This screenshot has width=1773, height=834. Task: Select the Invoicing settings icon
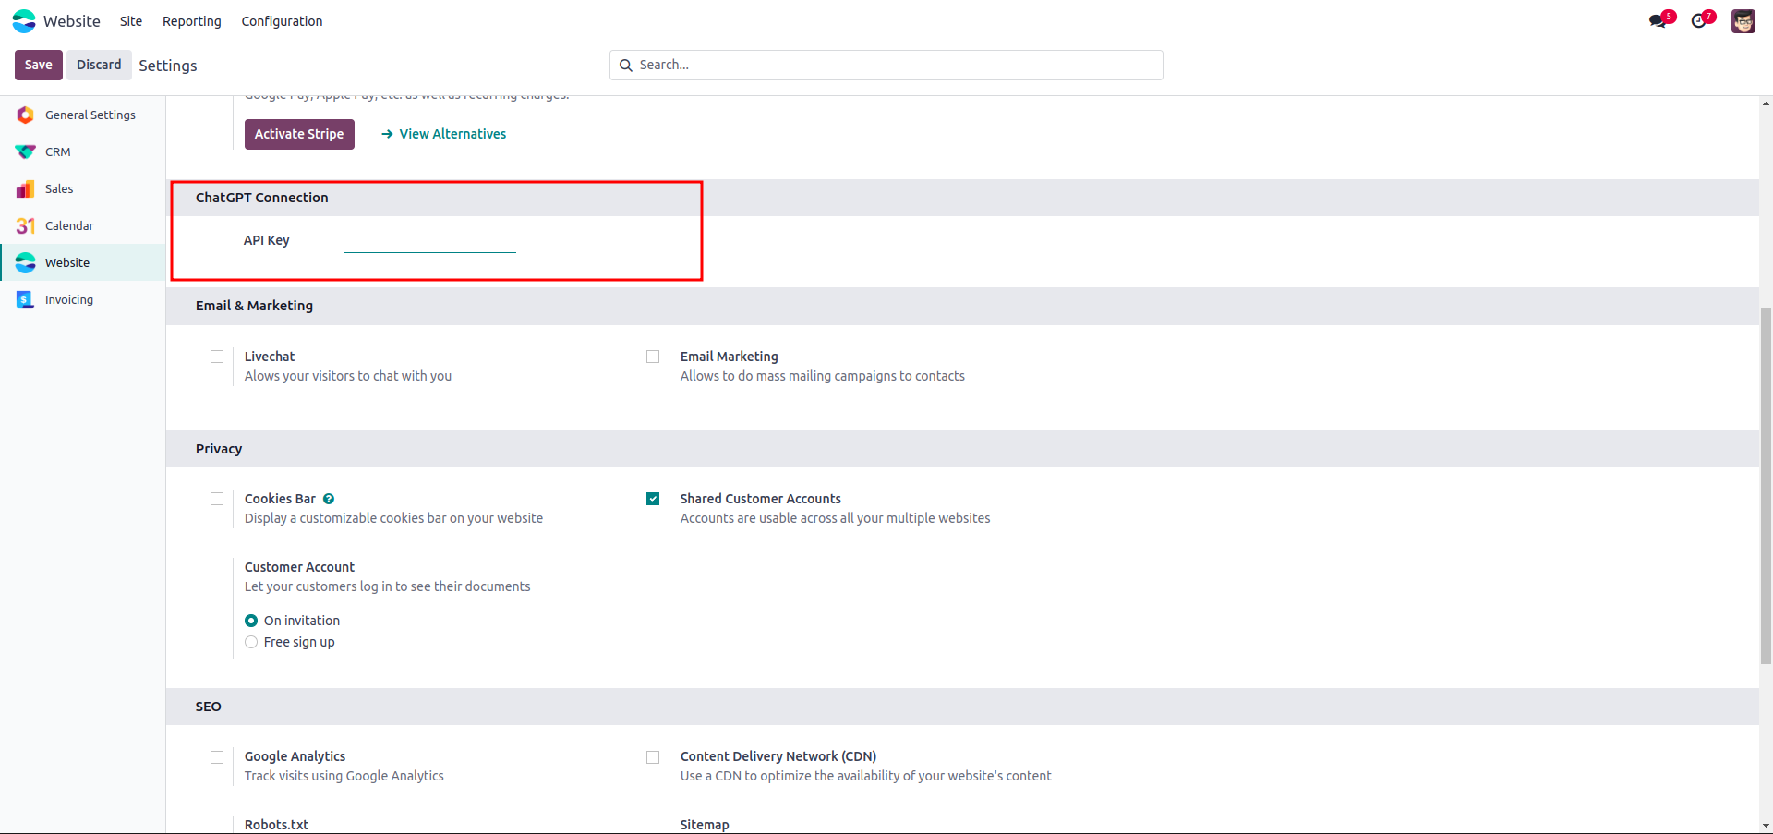click(x=26, y=300)
